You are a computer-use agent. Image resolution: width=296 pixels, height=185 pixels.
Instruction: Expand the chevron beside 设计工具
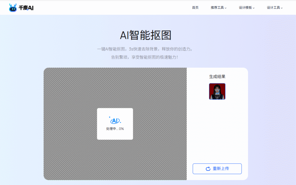click(x=282, y=8)
